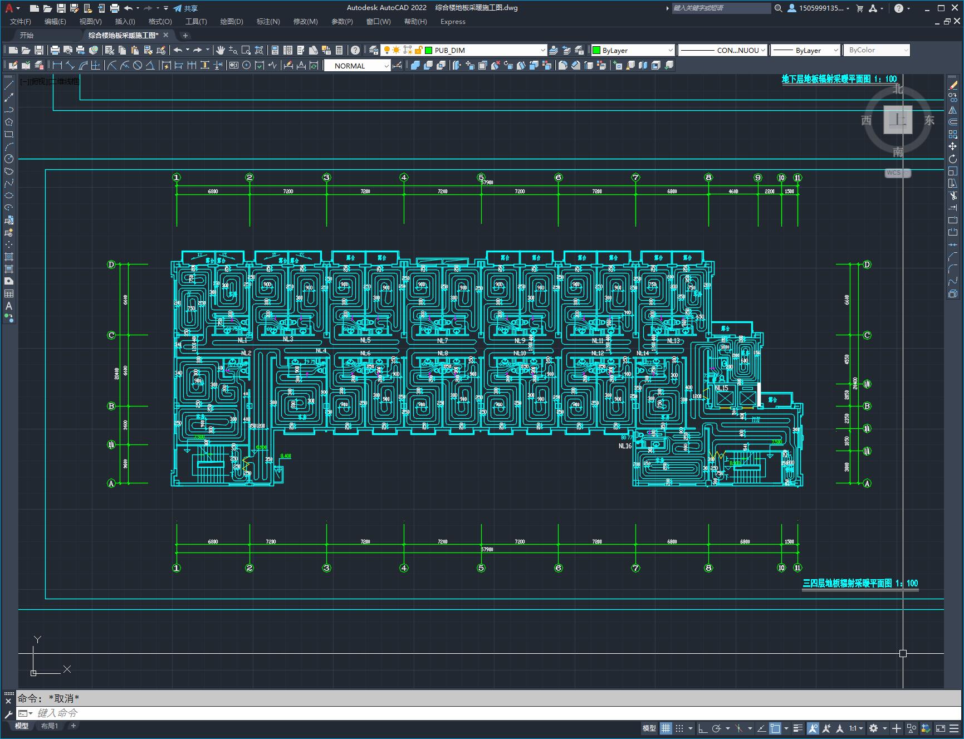Open Layer Properties Manager icon
This screenshot has height=739, width=964.
pyautogui.click(x=373, y=50)
